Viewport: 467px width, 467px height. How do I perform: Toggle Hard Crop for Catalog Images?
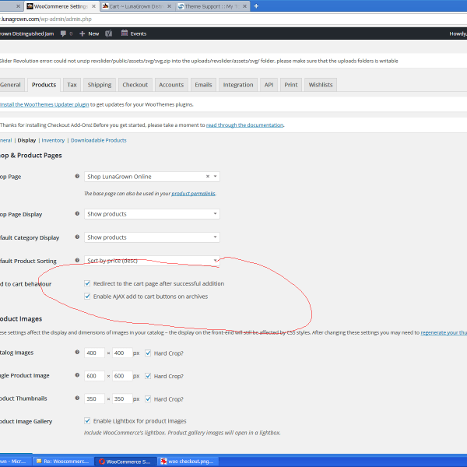tap(148, 353)
